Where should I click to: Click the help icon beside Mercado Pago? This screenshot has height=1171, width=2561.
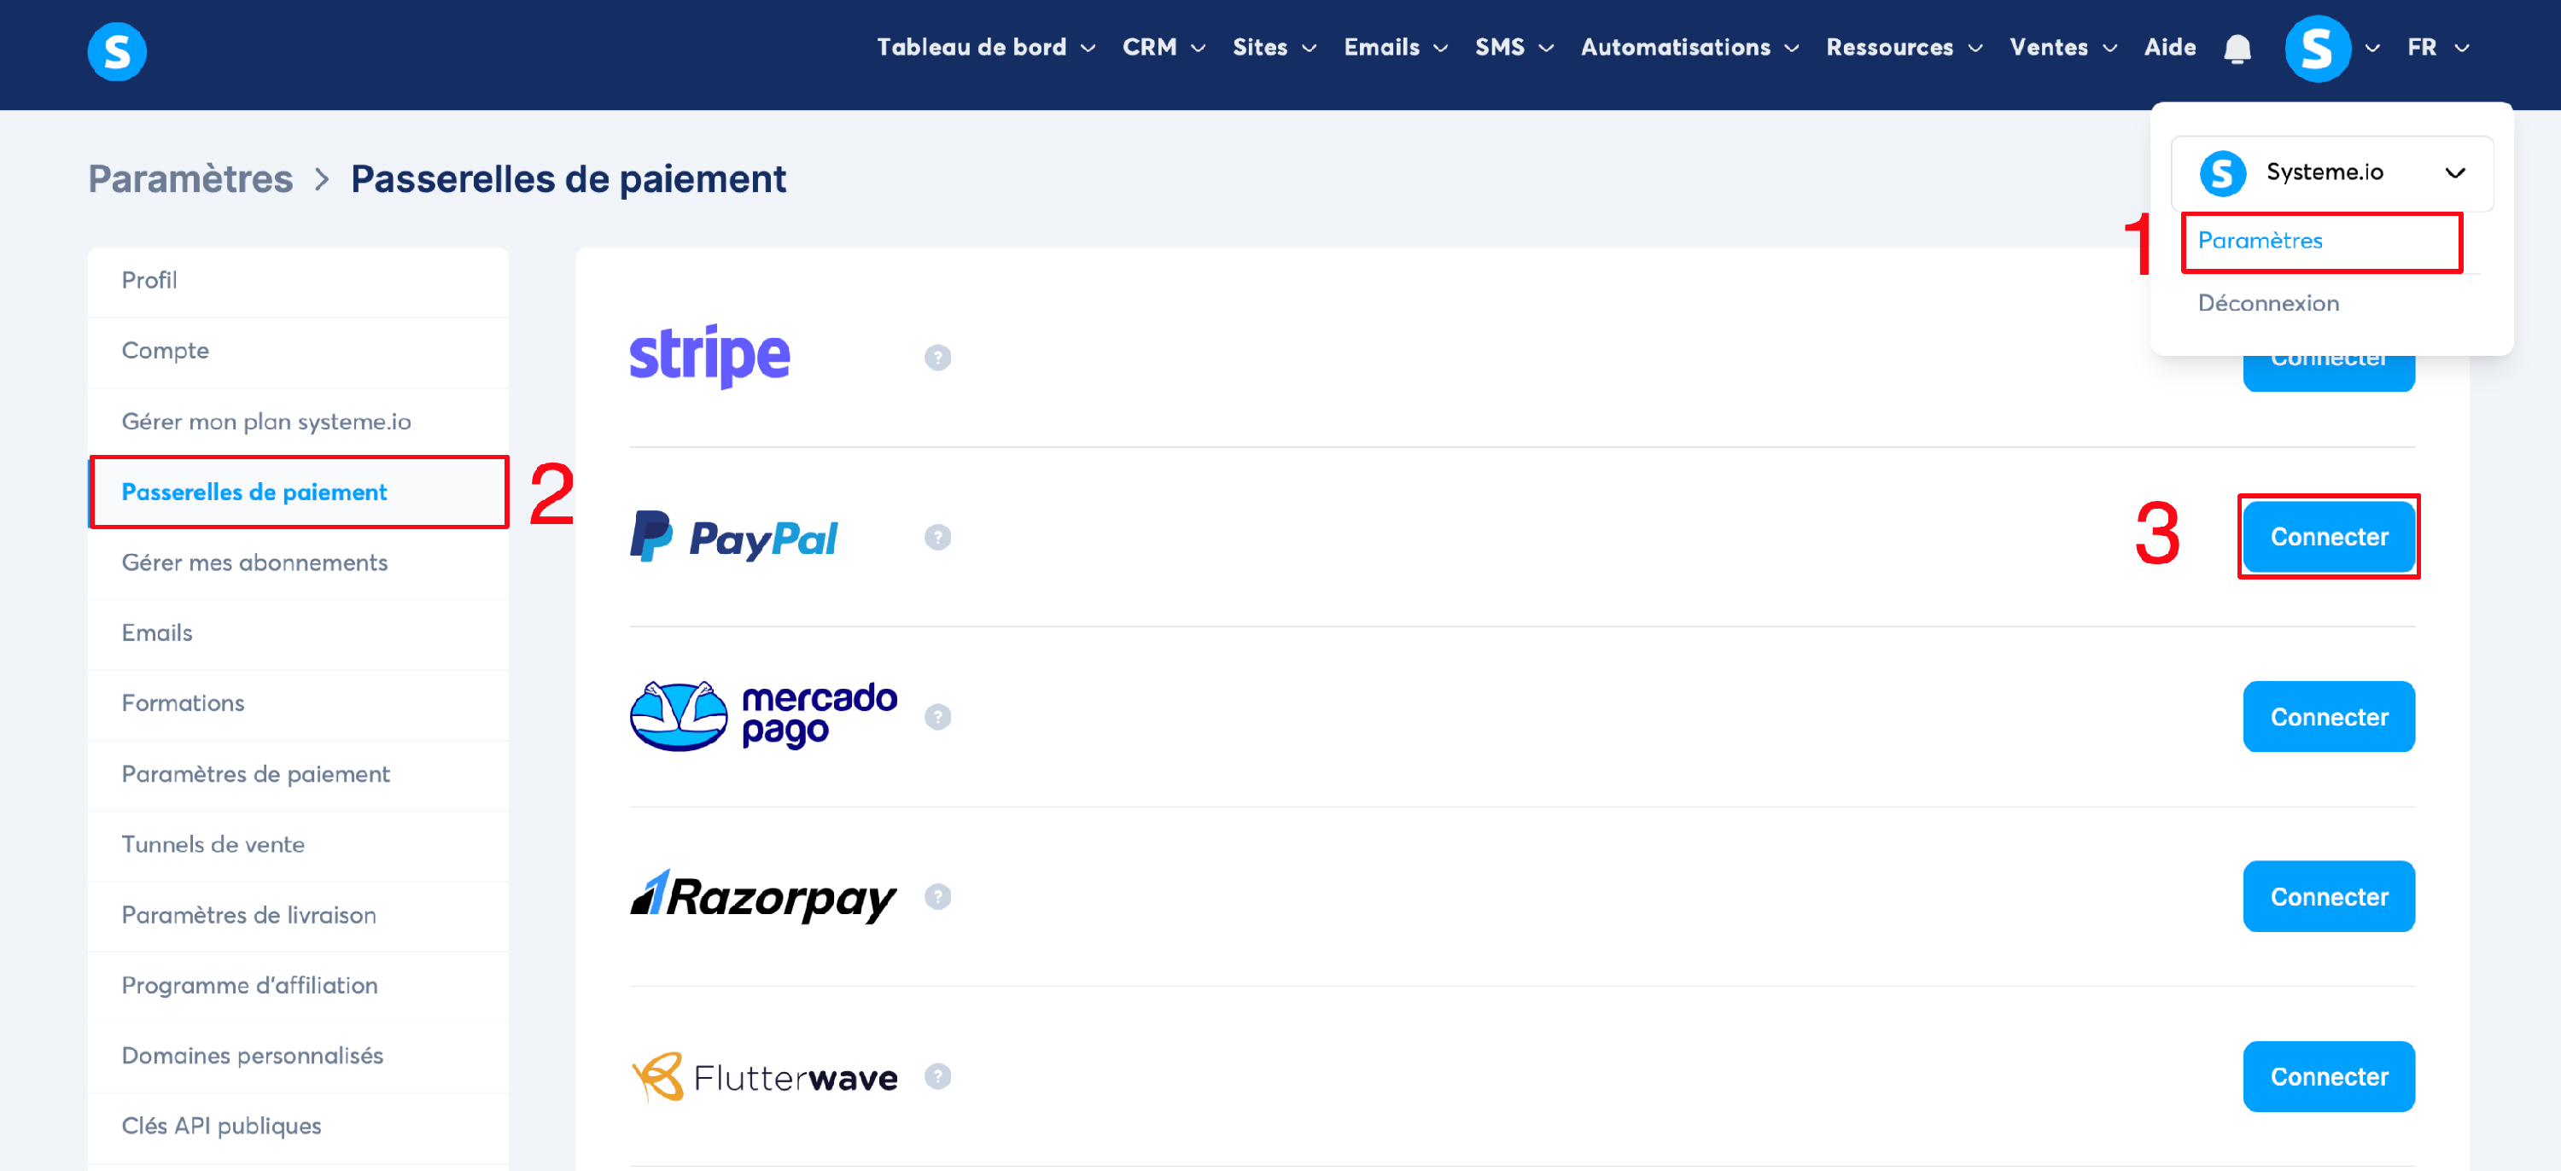936,718
